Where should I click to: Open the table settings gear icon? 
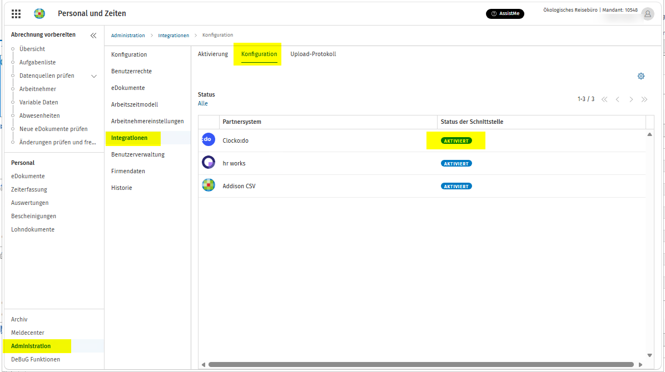(x=641, y=76)
